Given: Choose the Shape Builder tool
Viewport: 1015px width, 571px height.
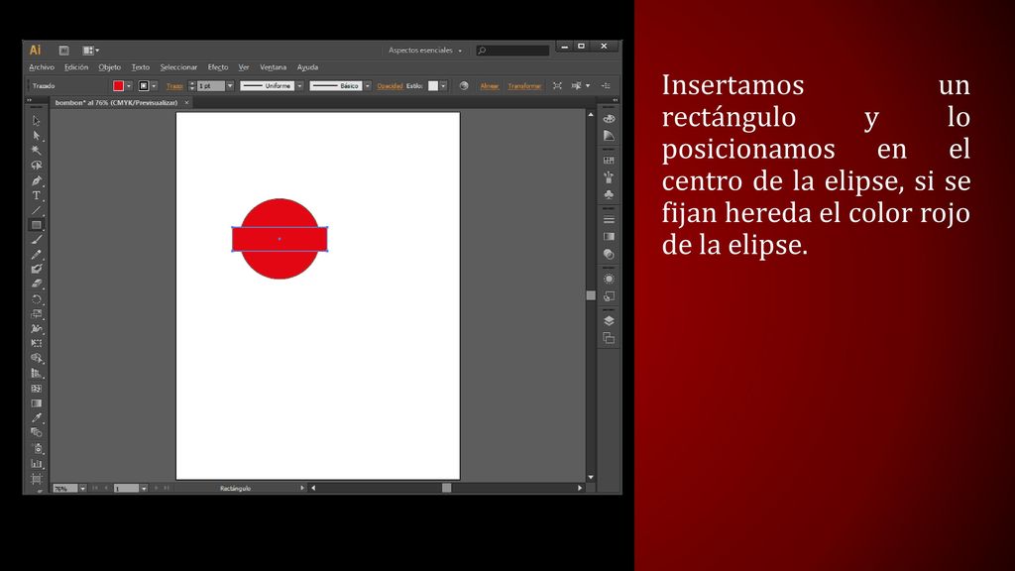Looking at the screenshot, I should pyautogui.click(x=37, y=359).
